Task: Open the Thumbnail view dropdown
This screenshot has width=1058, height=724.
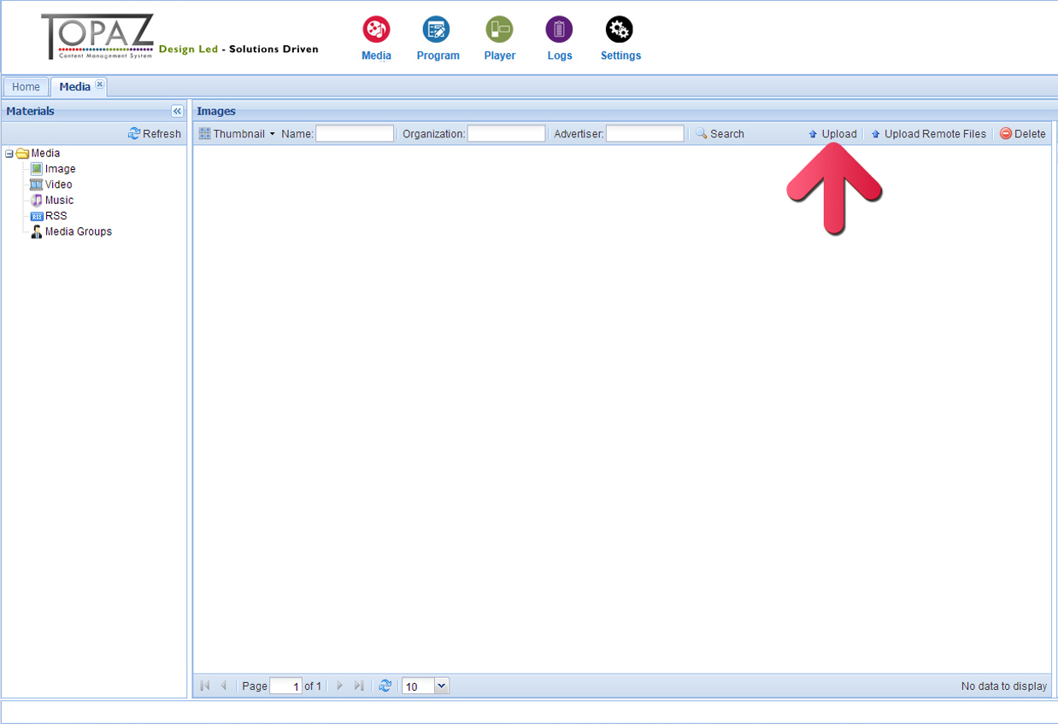Action: (238, 134)
